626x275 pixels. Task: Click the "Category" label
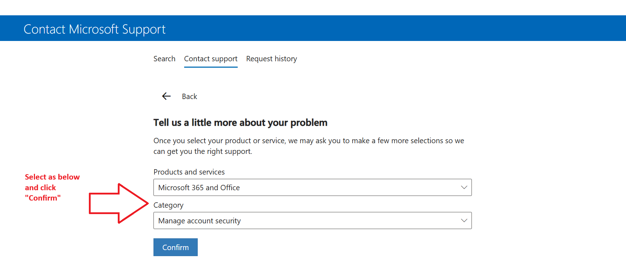pyautogui.click(x=168, y=205)
